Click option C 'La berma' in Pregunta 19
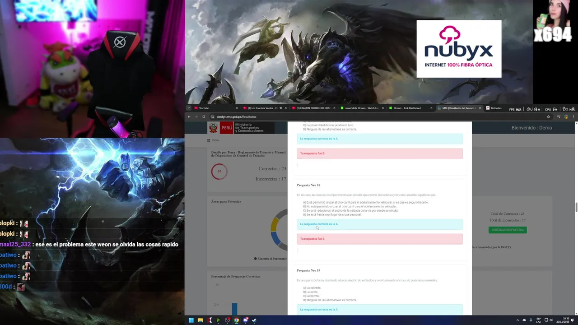The width and height of the screenshot is (578, 325). (311, 296)
